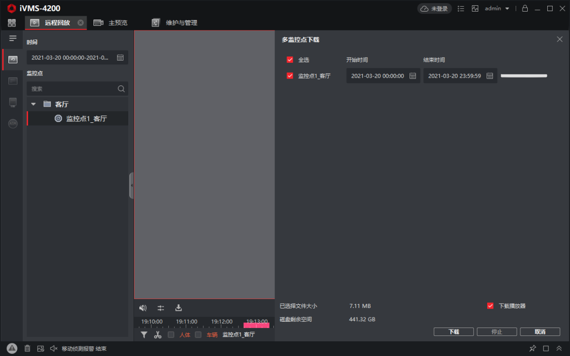This screenshot has height=356, width=570.
Task: Open the 维护与管理 tab
Action: click(174, 23)
